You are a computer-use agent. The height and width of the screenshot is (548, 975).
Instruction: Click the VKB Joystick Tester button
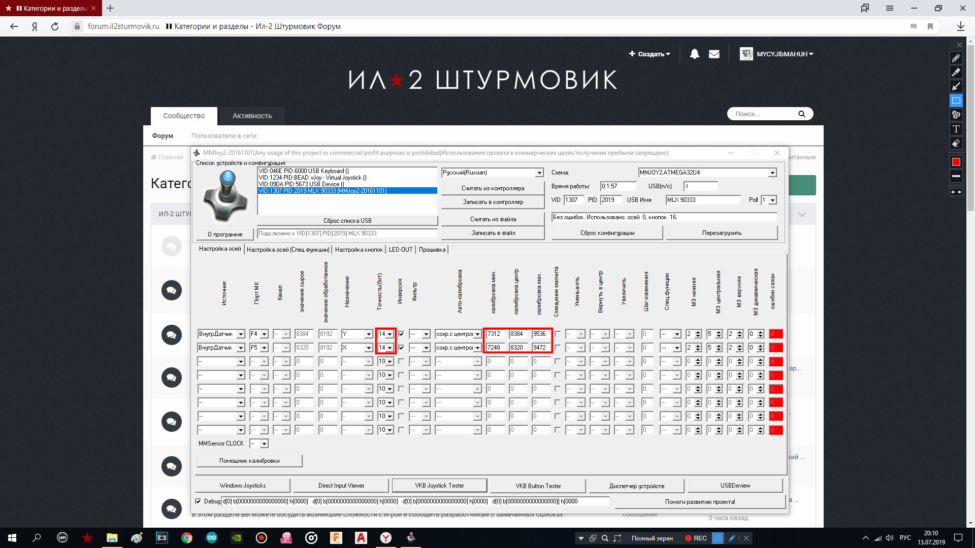click(439, 486)
